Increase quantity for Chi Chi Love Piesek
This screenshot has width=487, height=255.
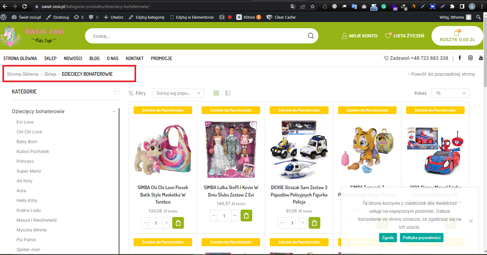coord(166,223)
